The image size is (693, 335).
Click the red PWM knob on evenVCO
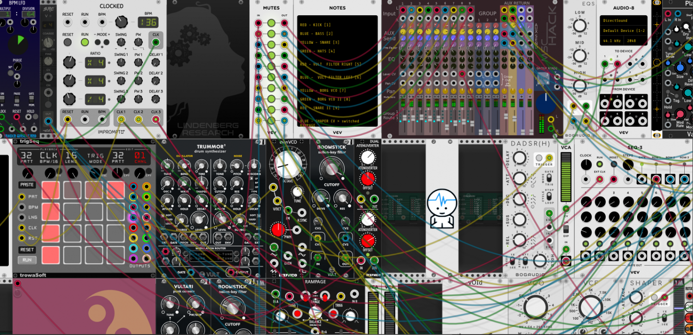pyautogui.click(x=278, y=230)
